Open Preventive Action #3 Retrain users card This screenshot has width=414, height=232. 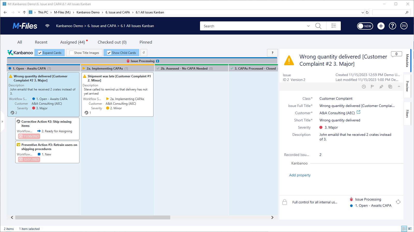(47, 152)
